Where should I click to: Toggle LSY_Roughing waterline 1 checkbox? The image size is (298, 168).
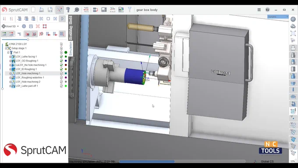click(61, 78)
